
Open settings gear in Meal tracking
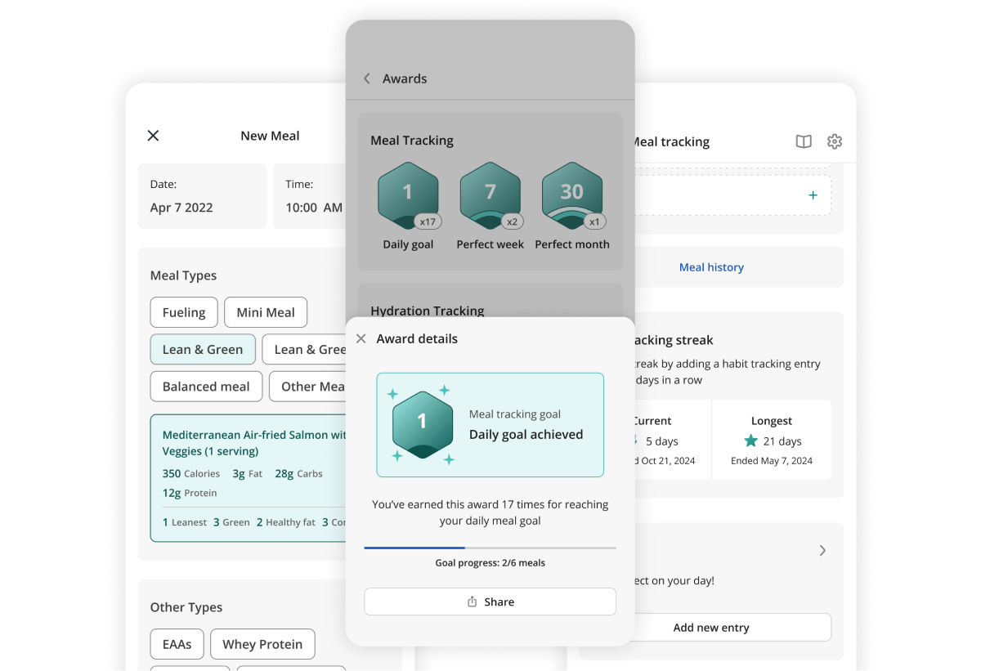834,141
